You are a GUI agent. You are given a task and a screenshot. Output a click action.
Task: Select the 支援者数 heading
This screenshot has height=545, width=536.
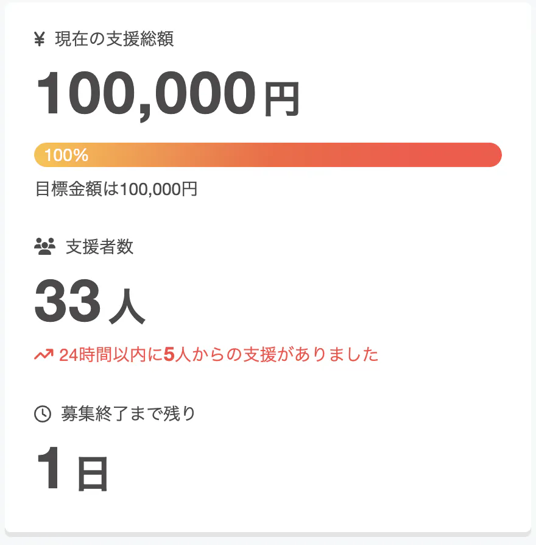coord(99,247)
